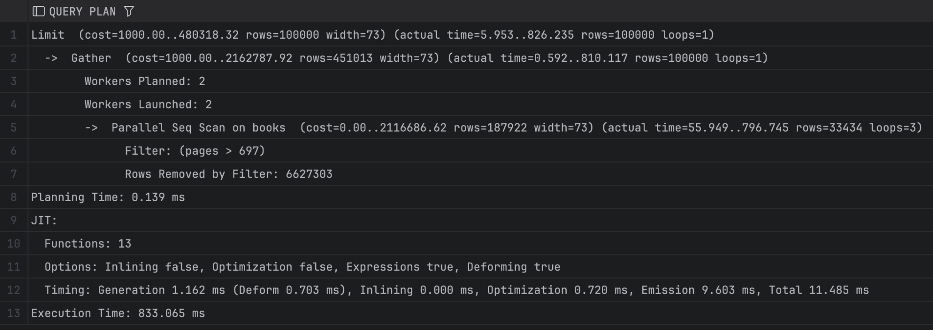Select the Functions: 13 cell
Screen dimensions: 933x330
click(87, 244)
